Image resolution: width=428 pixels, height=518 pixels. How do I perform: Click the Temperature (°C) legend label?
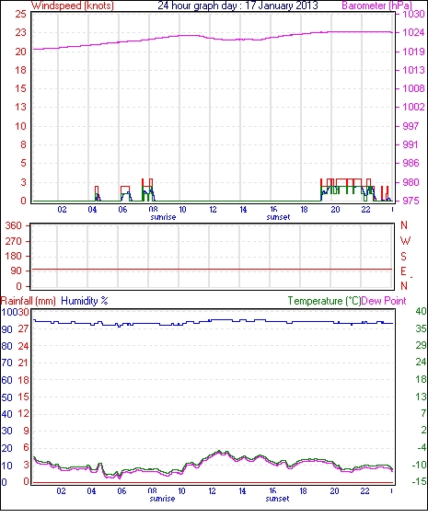(324, 301)
